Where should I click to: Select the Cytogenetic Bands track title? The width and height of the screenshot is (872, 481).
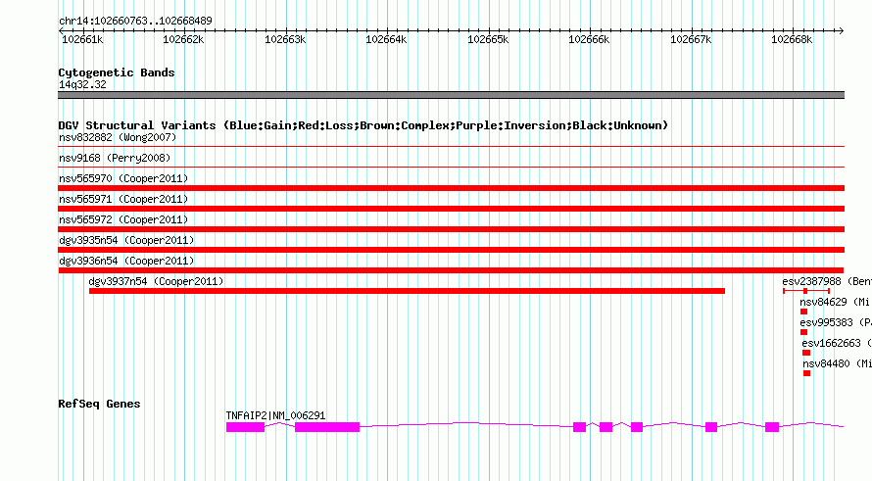(x=117, y=72)
